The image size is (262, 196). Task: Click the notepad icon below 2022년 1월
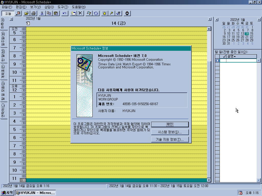pyautogui.click(x=28, y=23)
